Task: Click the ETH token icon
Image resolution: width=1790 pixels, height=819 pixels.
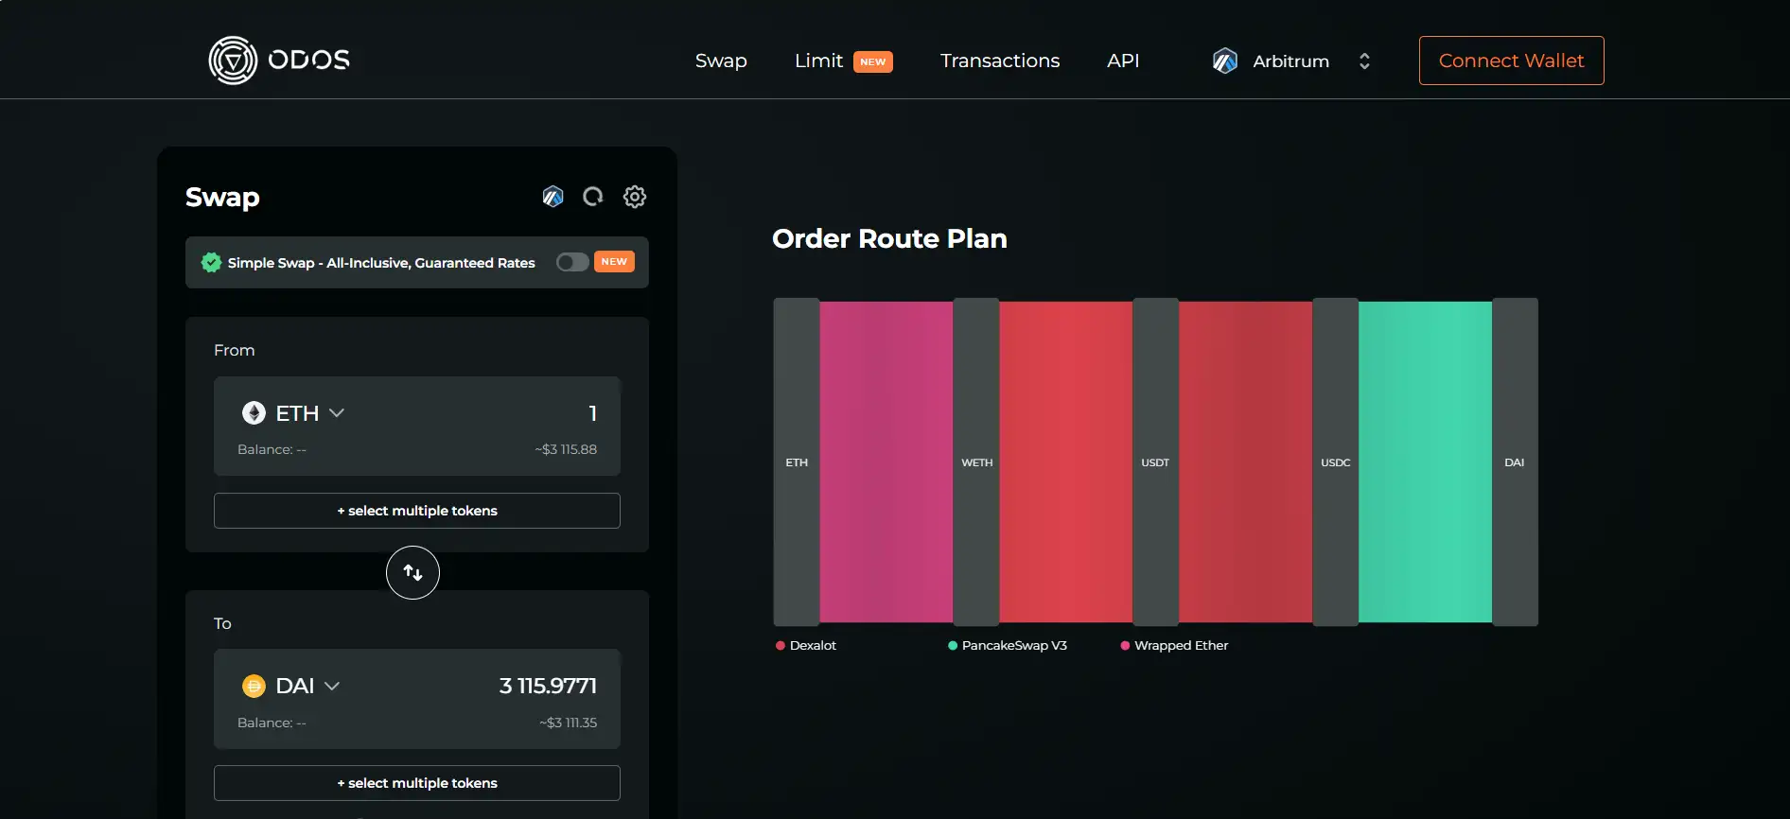Action: [x=254, y=413]
